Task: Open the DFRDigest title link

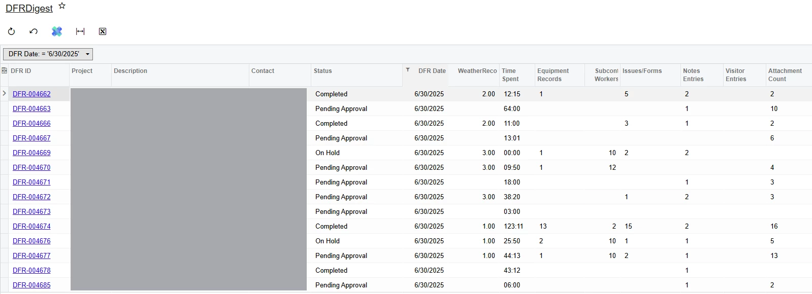Action: [x=29, y=9]
